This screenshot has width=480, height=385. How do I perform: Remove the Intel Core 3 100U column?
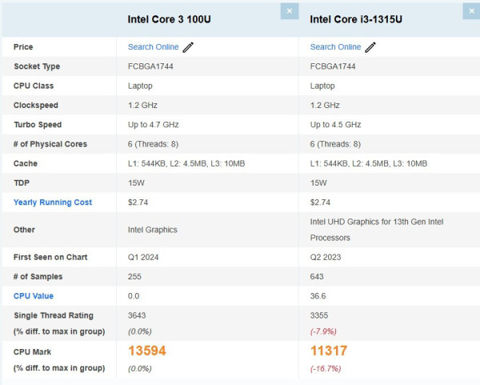click(289, 11)
